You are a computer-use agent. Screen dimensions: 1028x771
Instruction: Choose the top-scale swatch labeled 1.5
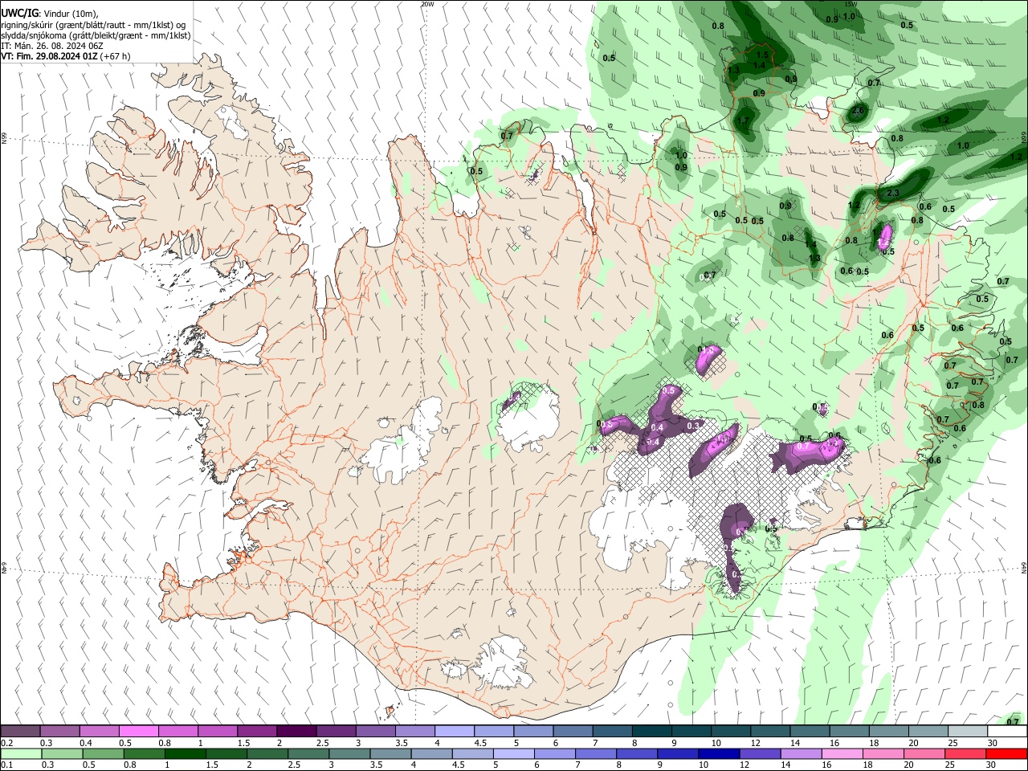click(x=257, y=731)
